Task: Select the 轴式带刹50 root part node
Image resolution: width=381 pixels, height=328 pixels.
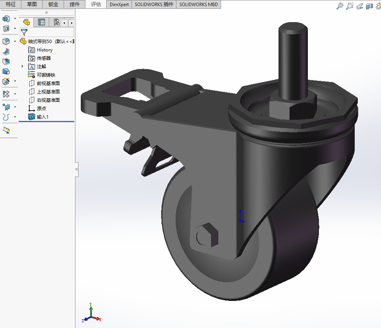Action: pyautogui.click(x=47, y=41)
